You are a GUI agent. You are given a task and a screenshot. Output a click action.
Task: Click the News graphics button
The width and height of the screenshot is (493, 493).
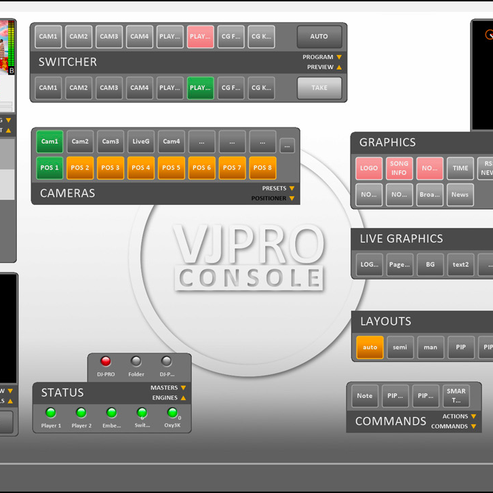pyautogui.click(x=460, y=195)
